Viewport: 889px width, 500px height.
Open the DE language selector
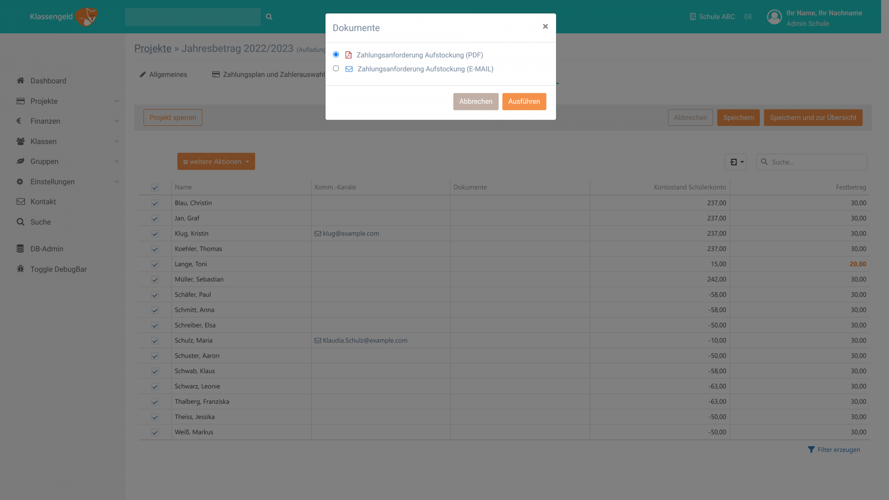(x=748, y=17)
